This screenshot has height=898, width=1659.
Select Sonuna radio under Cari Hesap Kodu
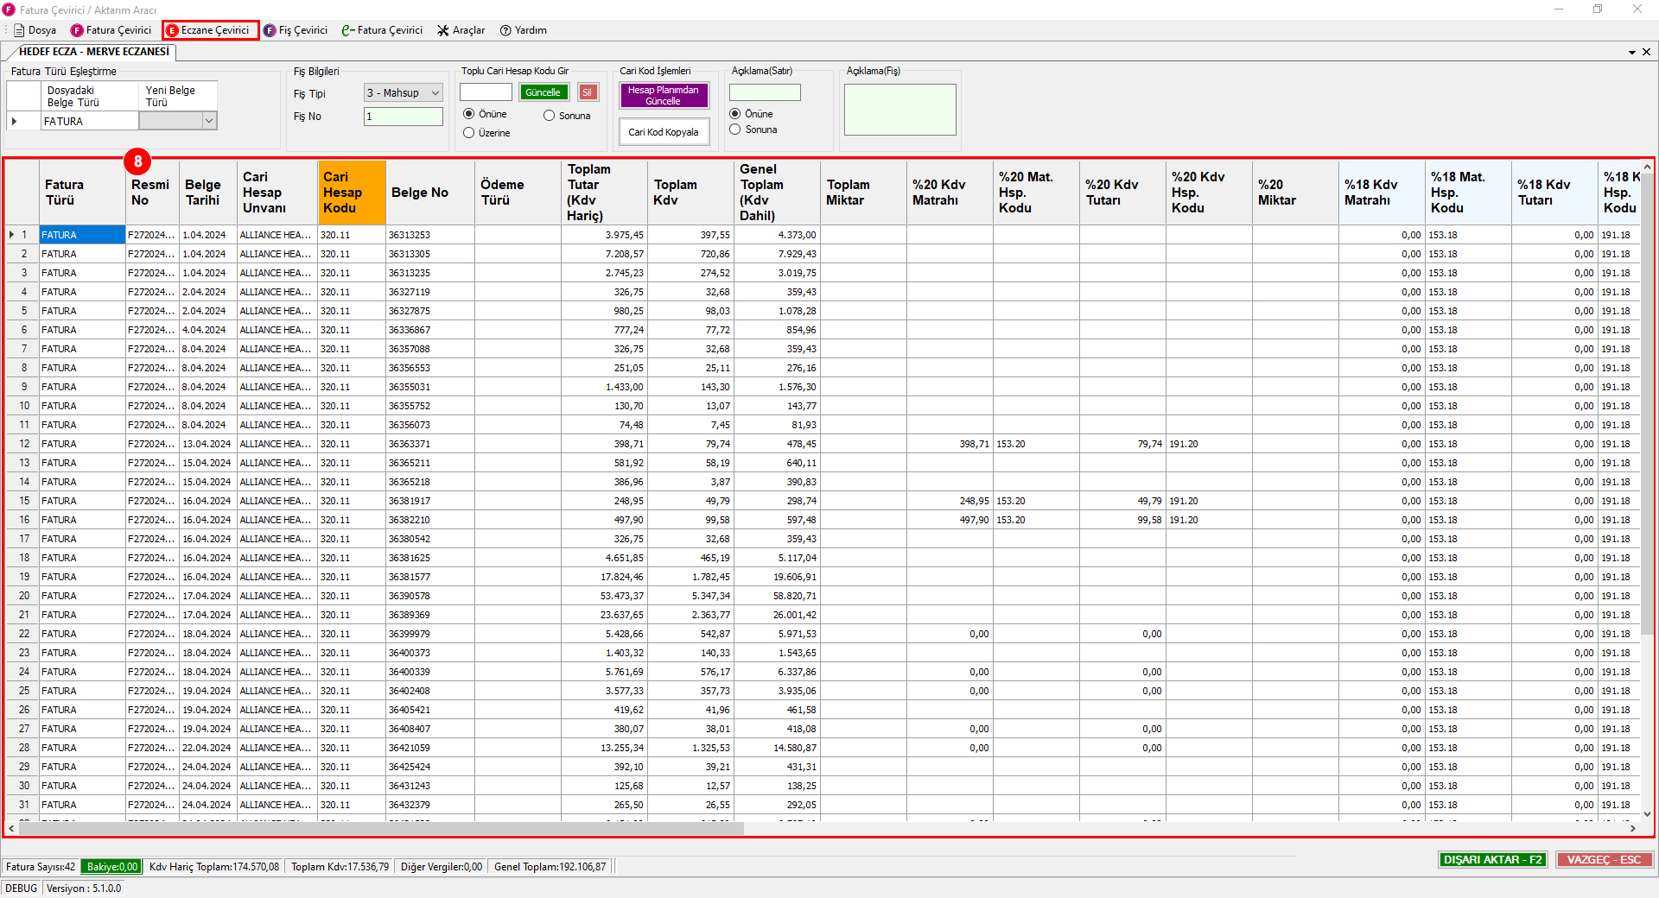tap(549, 116)
